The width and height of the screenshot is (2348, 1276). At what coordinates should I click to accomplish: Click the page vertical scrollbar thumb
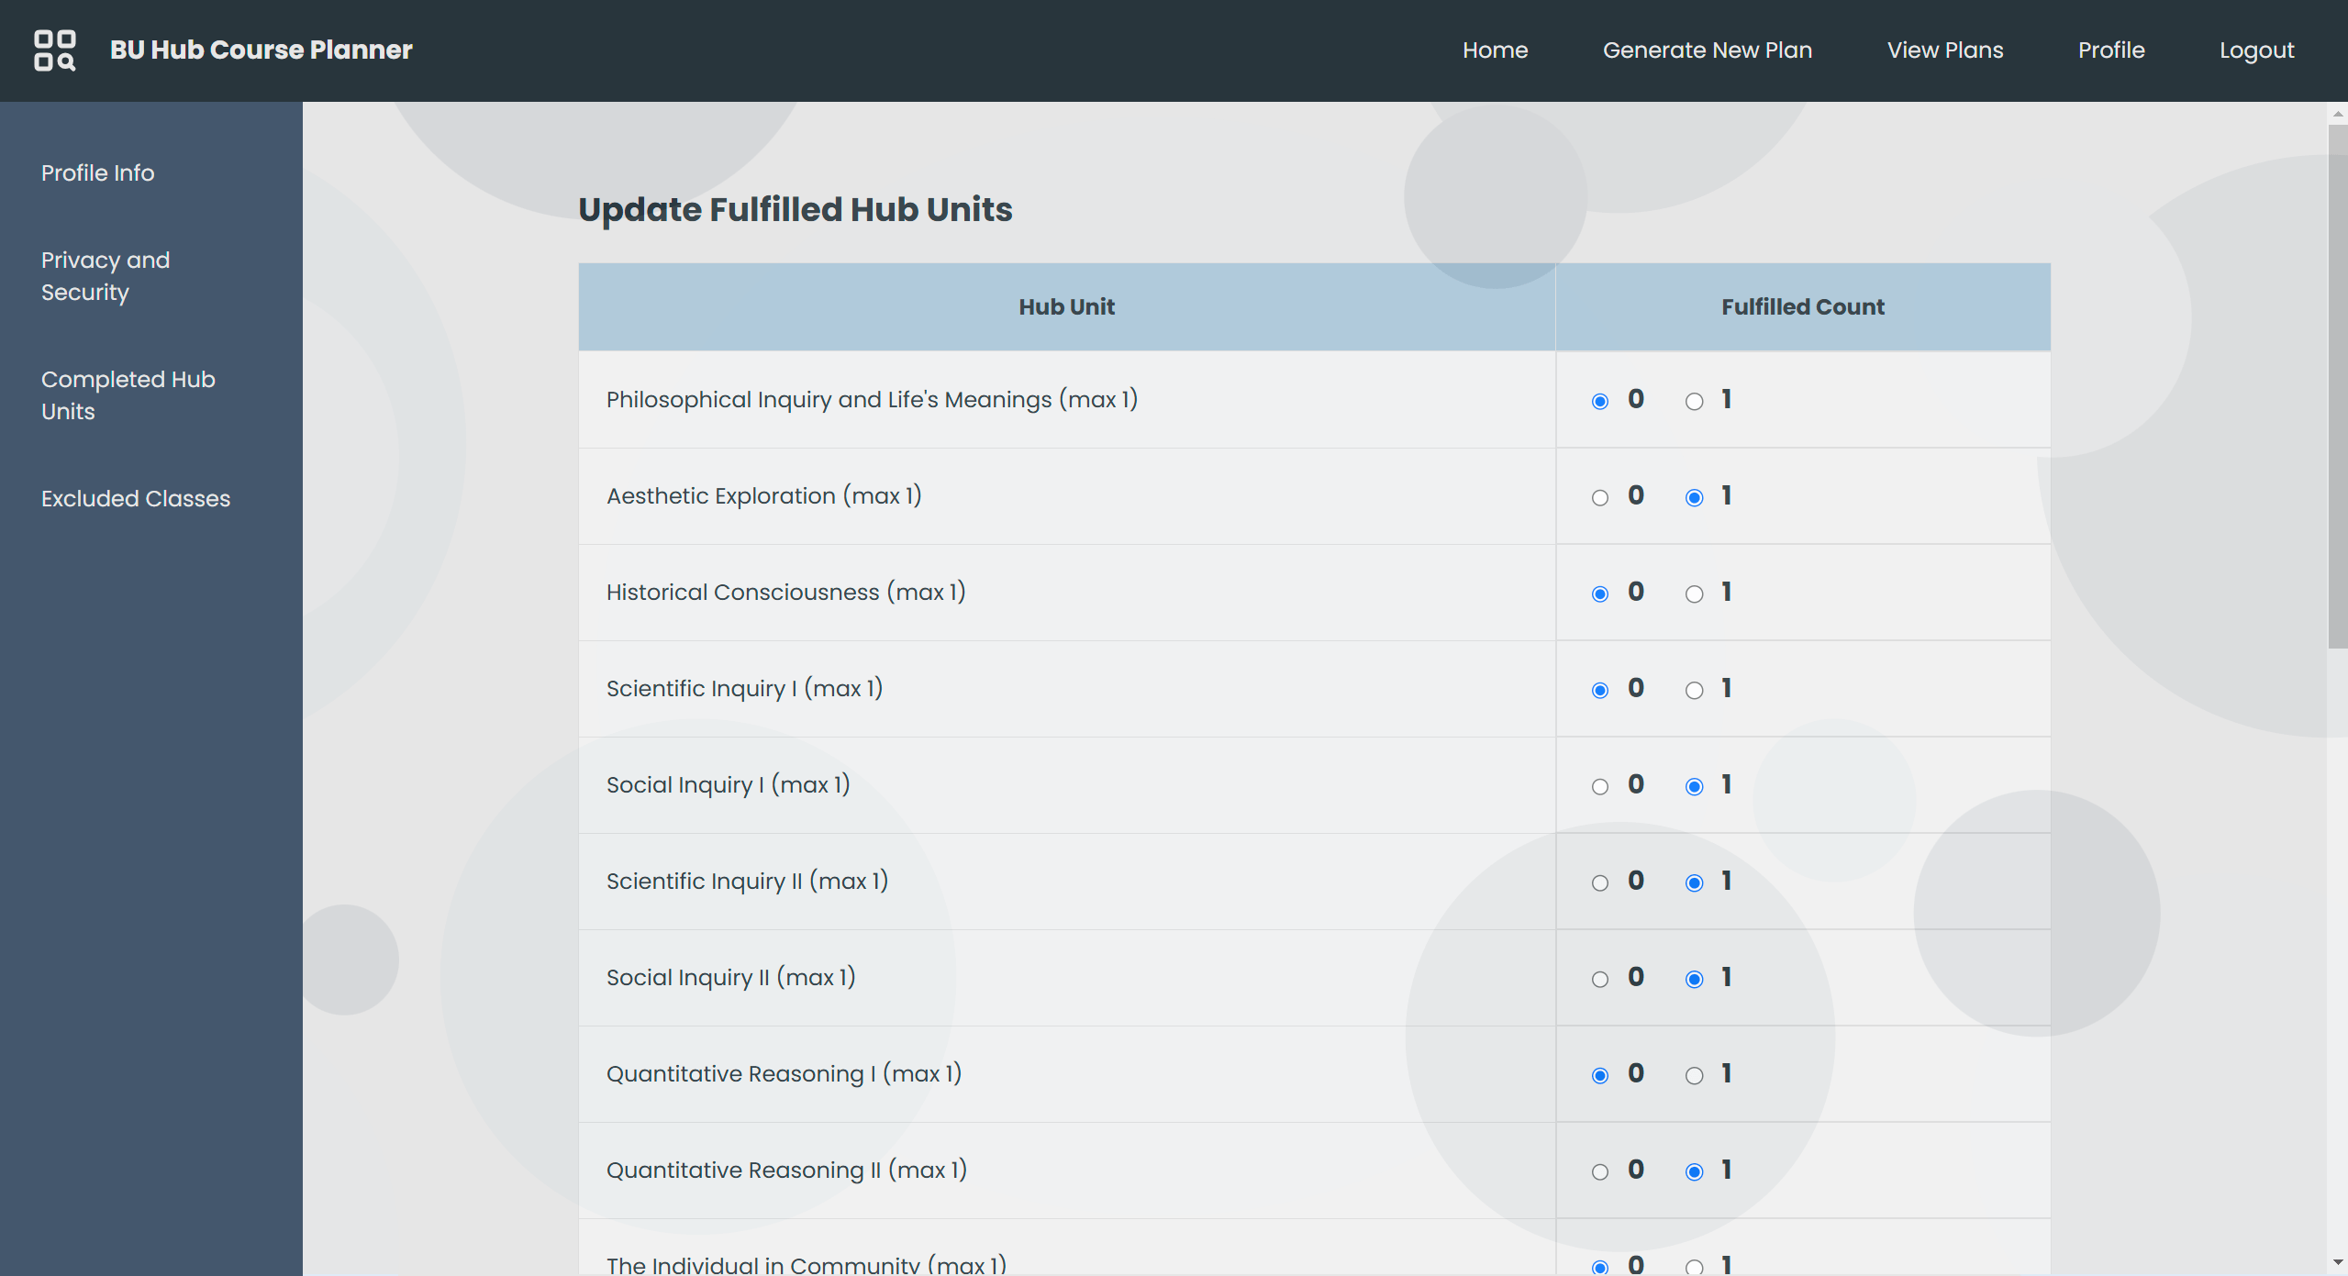(2337, 386)
